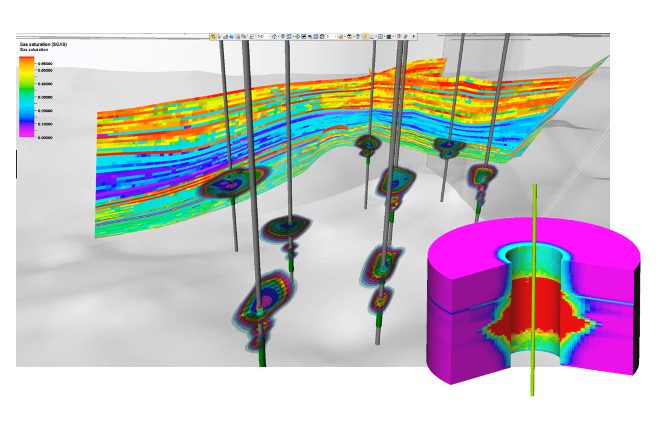Open the vertical exaggeration value dropdown

[x=336, y=37]
